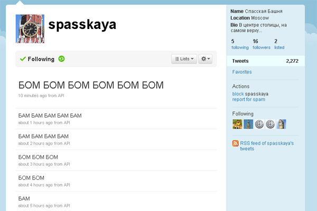Open the spasskaya profile avatar picture

[30, 28]
